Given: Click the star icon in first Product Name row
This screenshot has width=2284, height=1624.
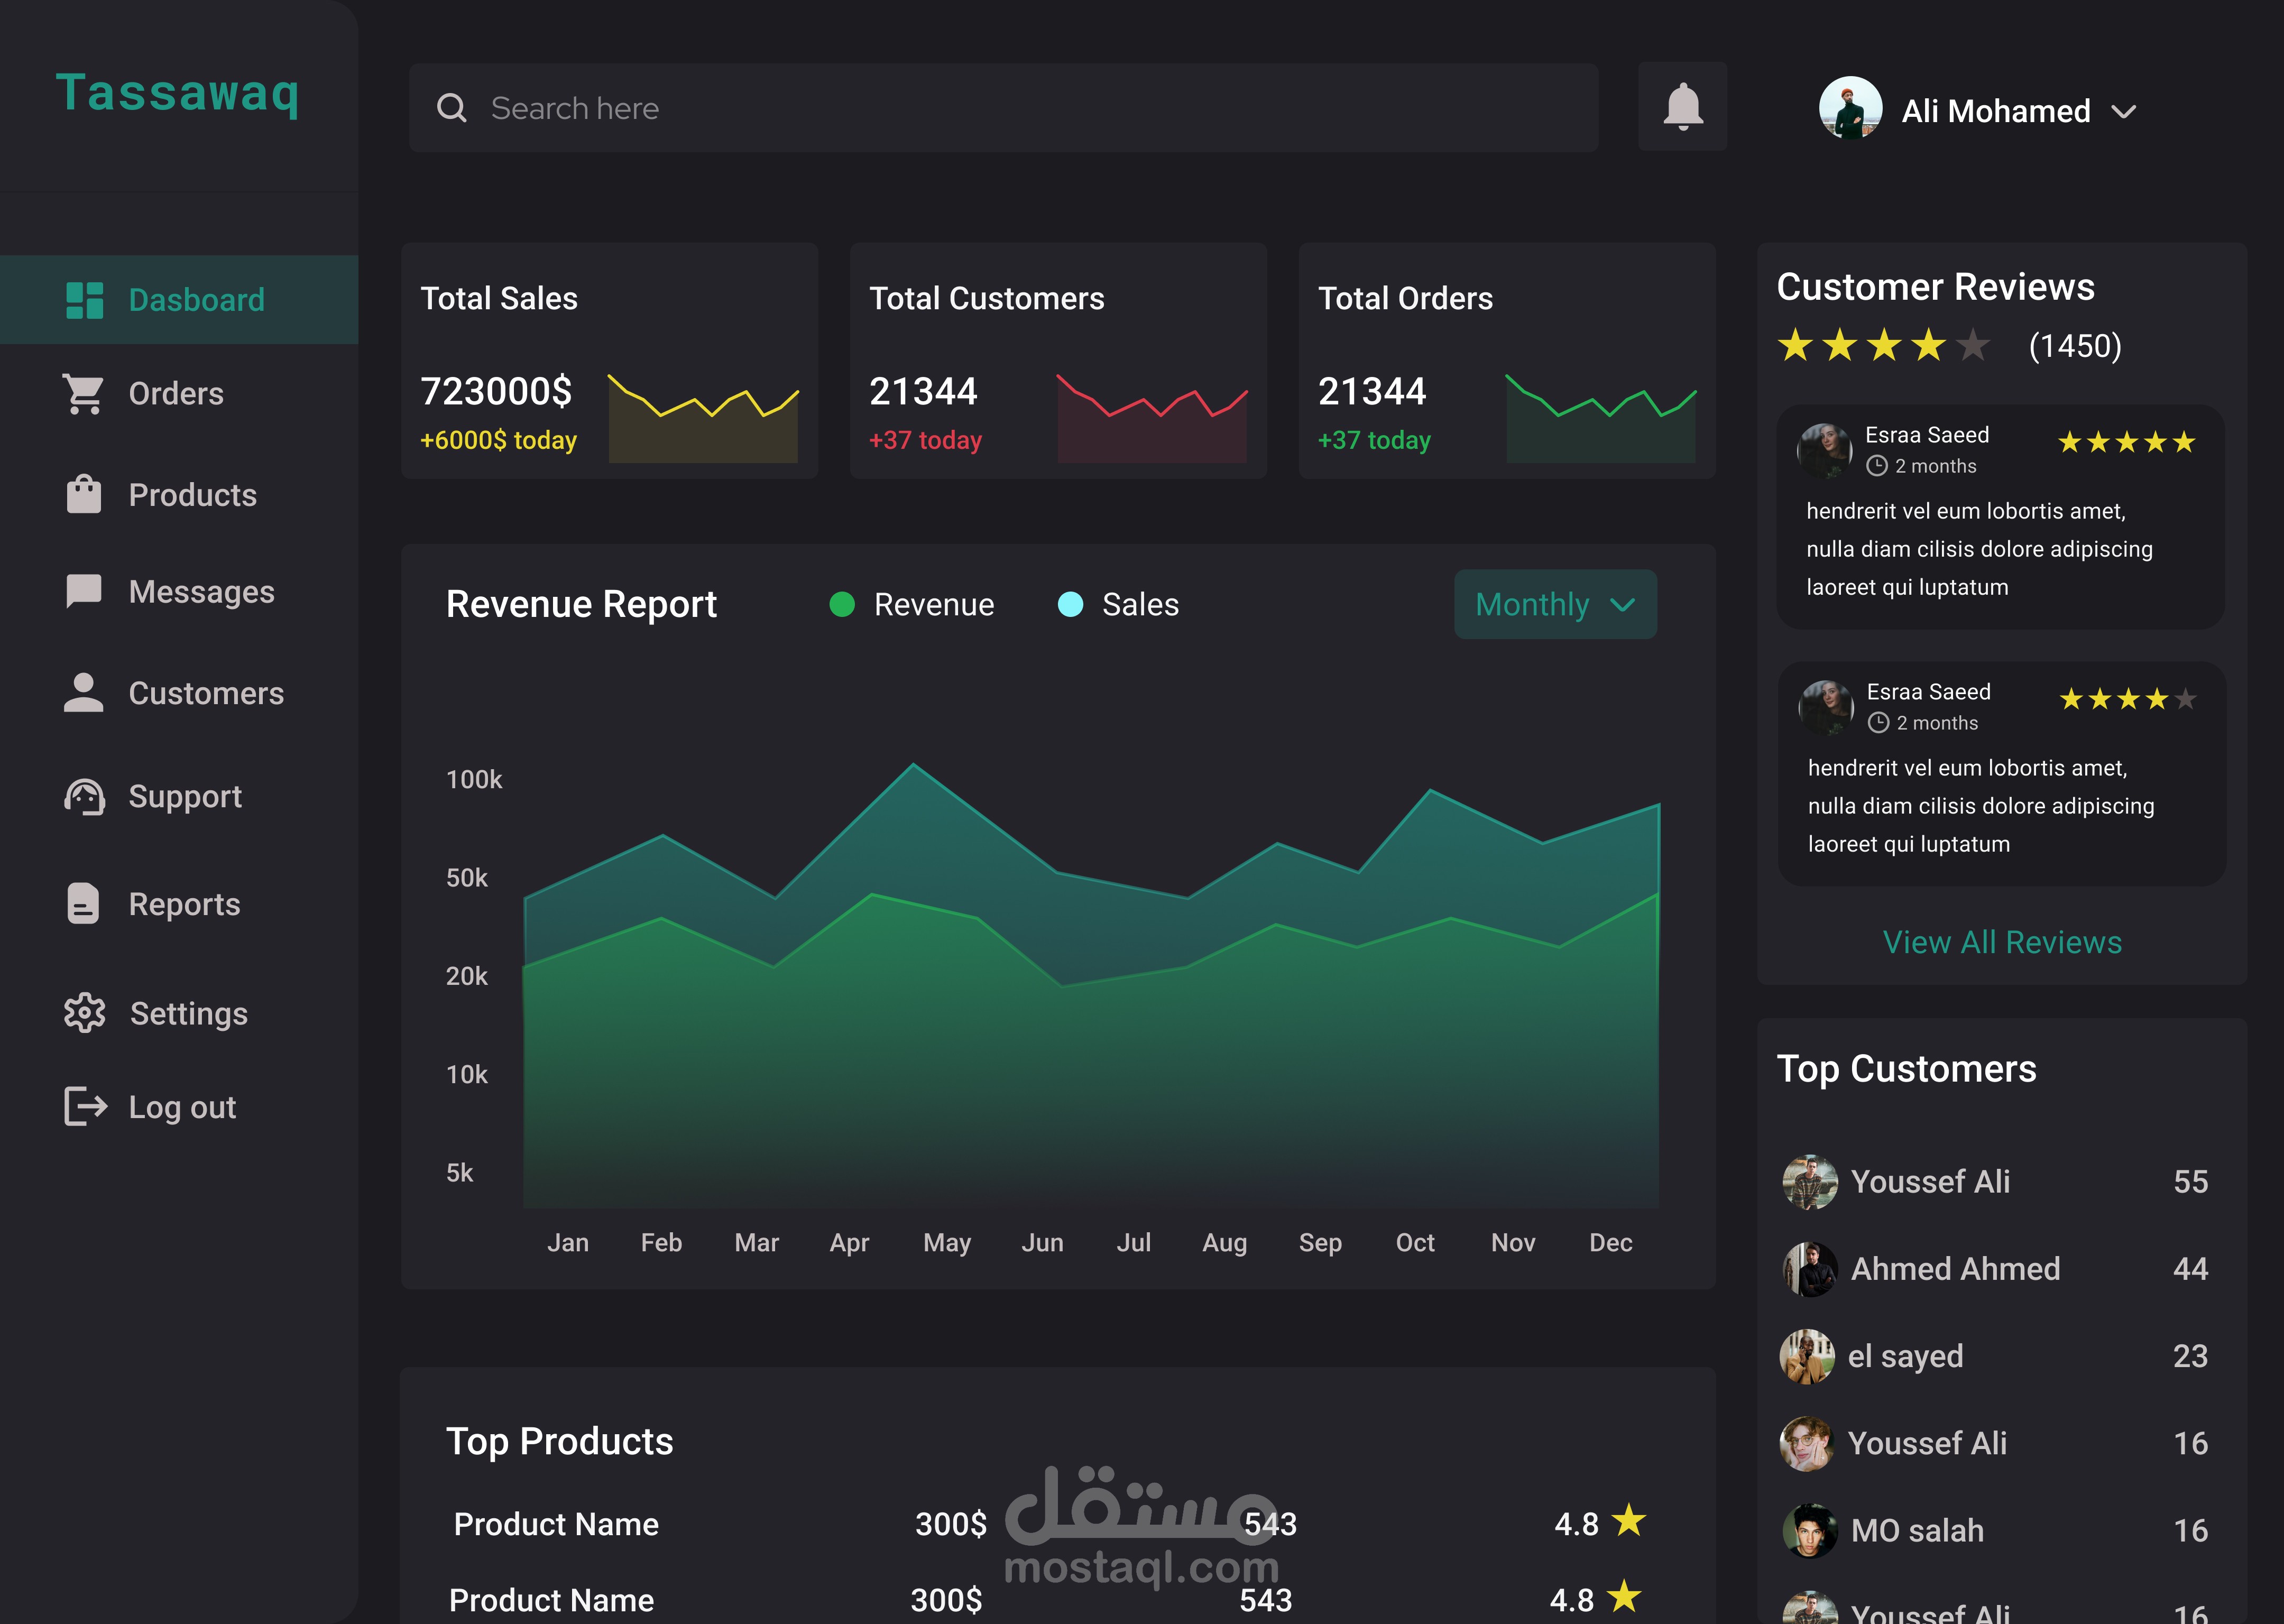Looking at the screenshot, I should 1629,1520.
